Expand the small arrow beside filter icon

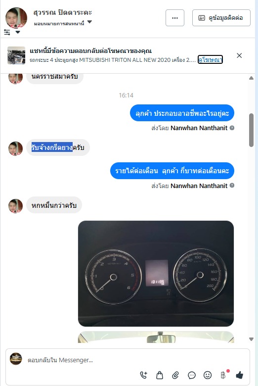pyautogui.click(x=18, y=32)
